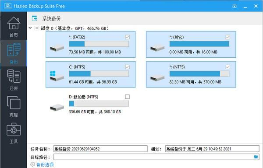263x168 pixels.
Task: Toggle the 磁盘 0 disk checkbox
Action: point(37,28)
